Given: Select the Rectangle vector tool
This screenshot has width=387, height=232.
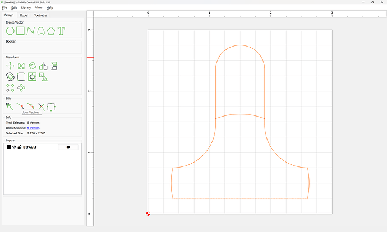Looking at the screenshot, I should click(x=21, y=30).
